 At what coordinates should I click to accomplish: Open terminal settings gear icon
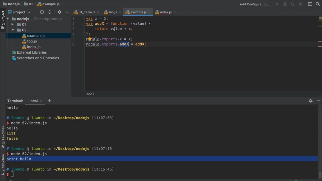tap(311, 101)
